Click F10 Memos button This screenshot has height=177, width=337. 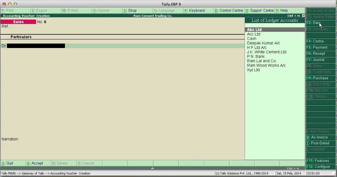point(320,96)
